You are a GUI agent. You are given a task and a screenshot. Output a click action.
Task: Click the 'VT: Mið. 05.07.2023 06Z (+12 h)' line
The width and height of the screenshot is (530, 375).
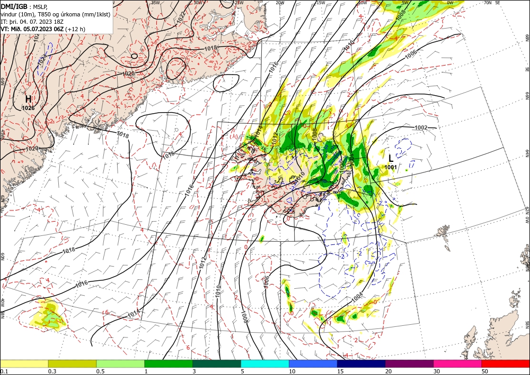pyautogui.click(x=43, y=29)
